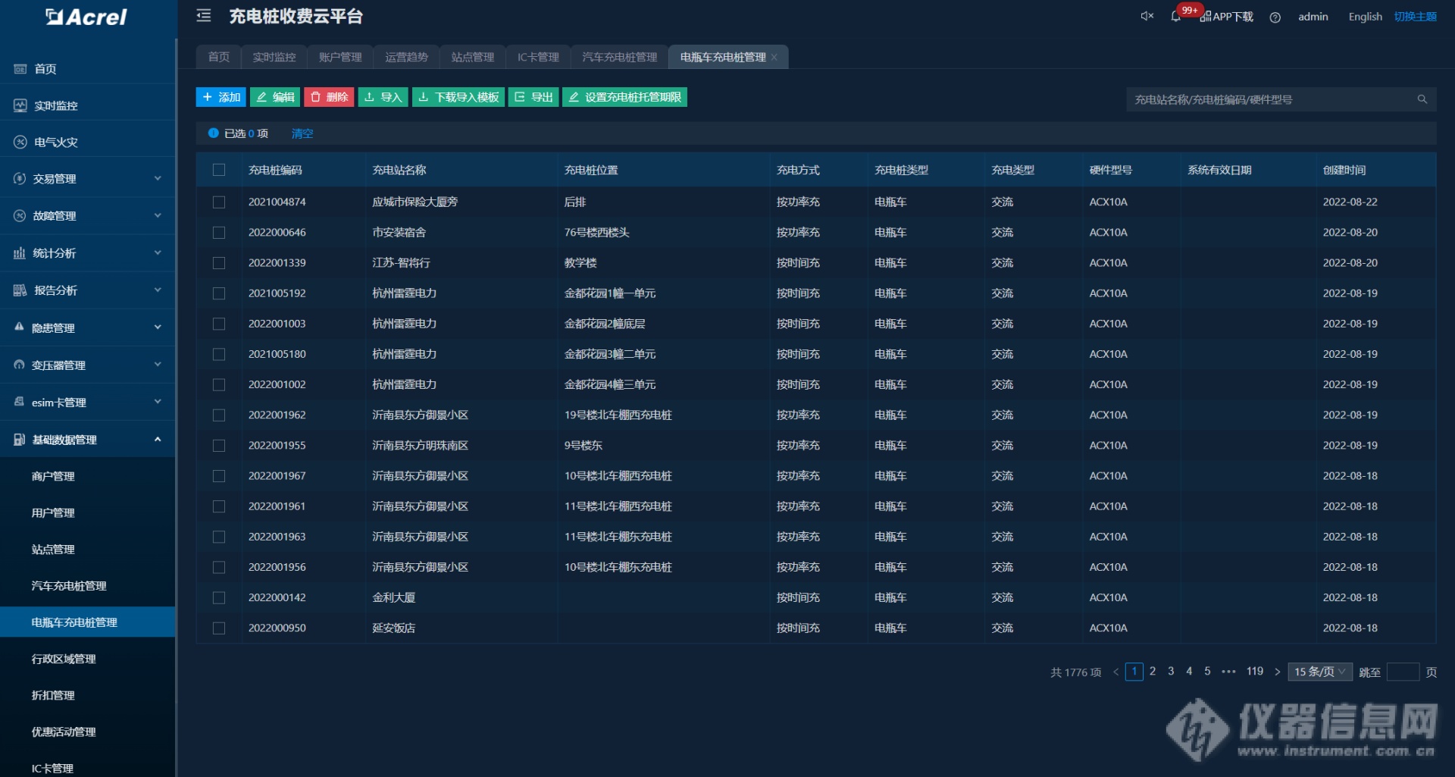Click 下载导入模板 download template button

pyautogui.click(x=458, y=97)
